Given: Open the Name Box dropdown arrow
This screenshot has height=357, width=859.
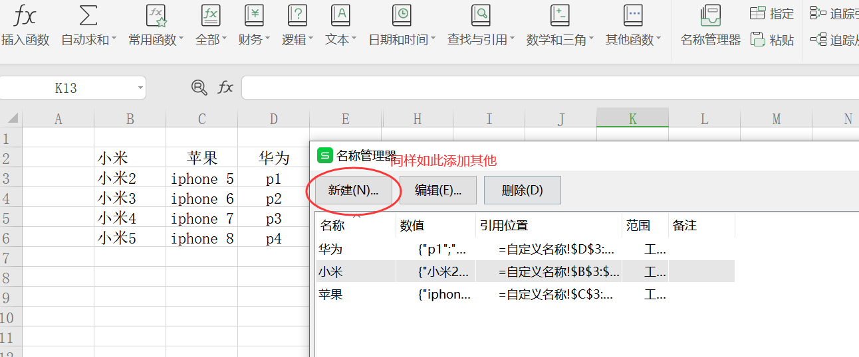Looking at the screenshot, I should [140, 88].
